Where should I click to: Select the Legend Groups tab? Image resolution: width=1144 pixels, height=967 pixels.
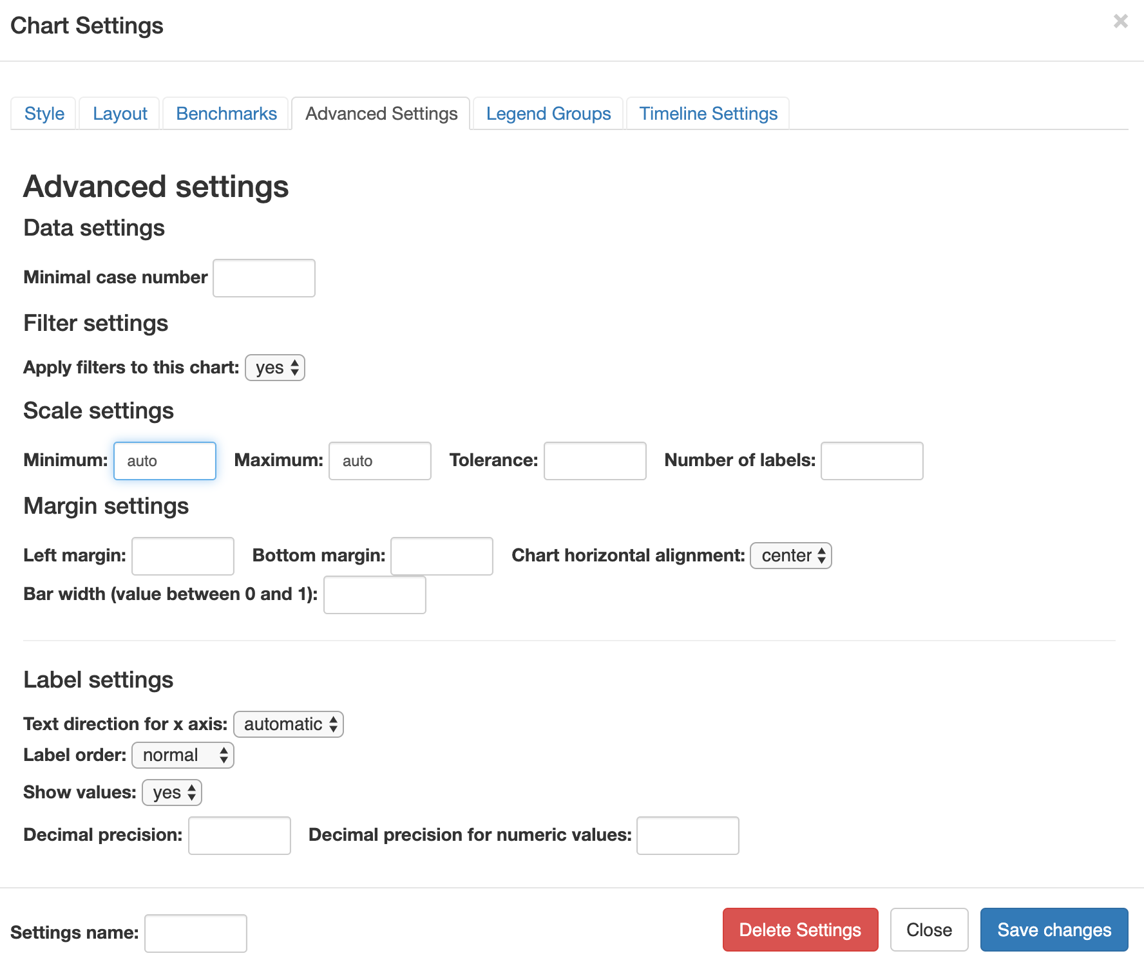click(x=548, y=114)
